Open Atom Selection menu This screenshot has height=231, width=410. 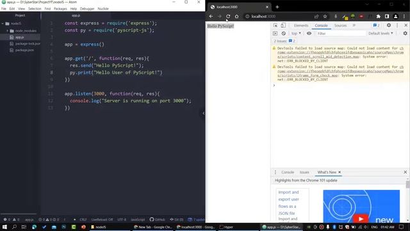point(35,8)
